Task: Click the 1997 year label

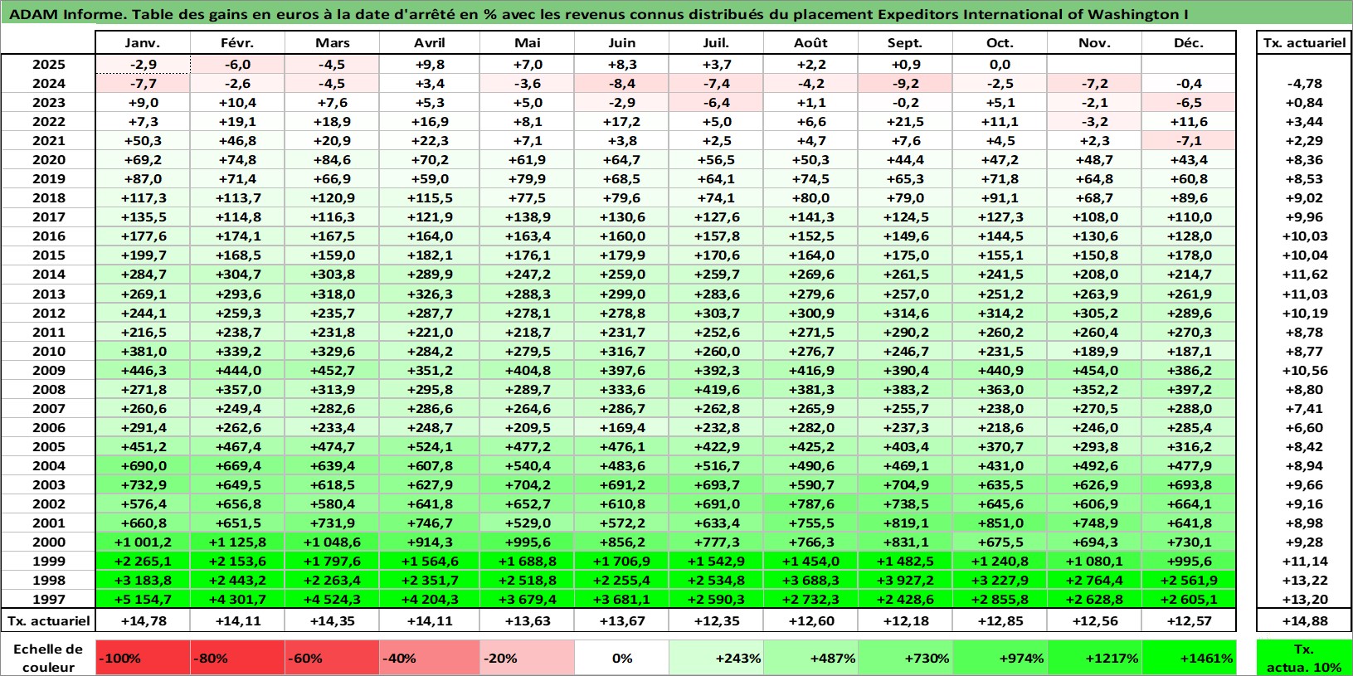Action: (x=48, y=599)
